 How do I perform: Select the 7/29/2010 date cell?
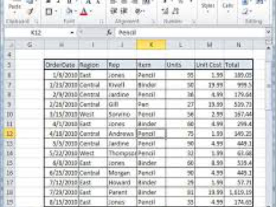pos(62,192)
